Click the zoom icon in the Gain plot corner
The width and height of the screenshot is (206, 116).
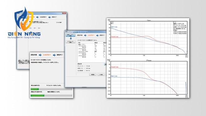112,23
